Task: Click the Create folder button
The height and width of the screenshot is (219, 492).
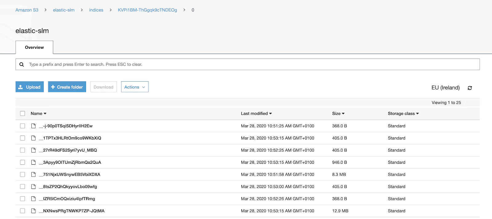Action: pos(67,87)
